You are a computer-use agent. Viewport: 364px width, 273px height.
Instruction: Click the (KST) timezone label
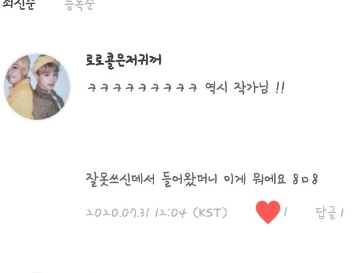(210, 213)
